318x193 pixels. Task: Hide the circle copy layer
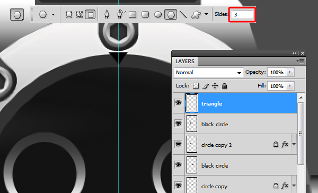[178, 186]
